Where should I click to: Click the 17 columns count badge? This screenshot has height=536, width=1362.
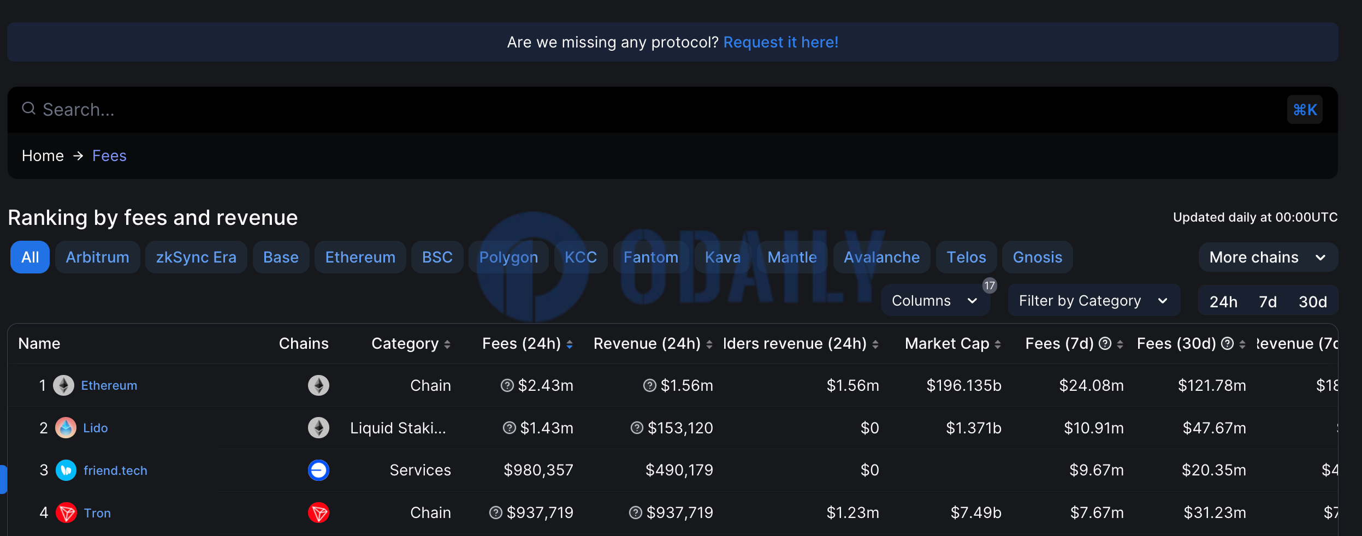990,285
